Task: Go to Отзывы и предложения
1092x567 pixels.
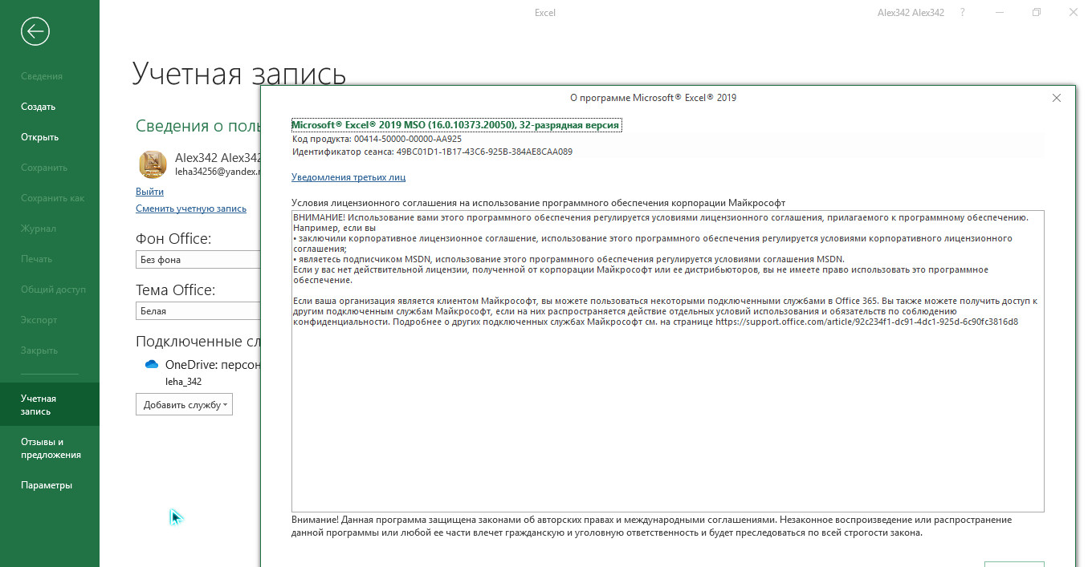Action: (51, 448)
